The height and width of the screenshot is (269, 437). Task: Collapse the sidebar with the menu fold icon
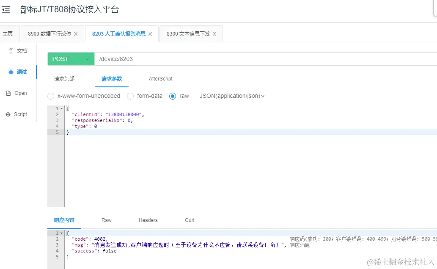coord(6,10)
